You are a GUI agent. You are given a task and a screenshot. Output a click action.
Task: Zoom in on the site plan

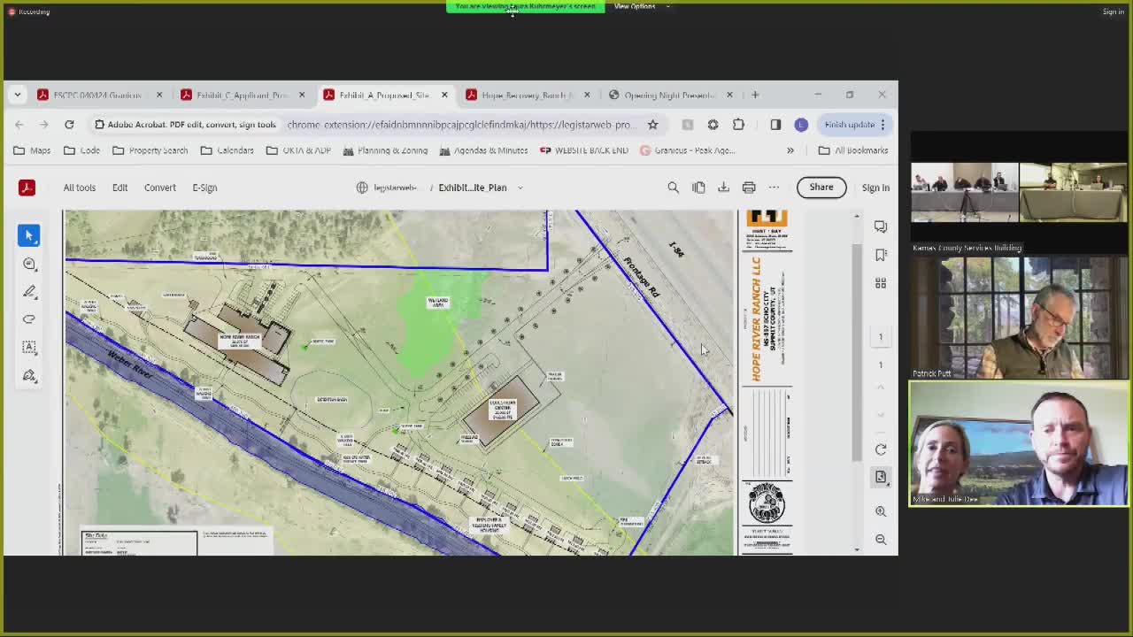pyautogui.click(x=881, y=511)
